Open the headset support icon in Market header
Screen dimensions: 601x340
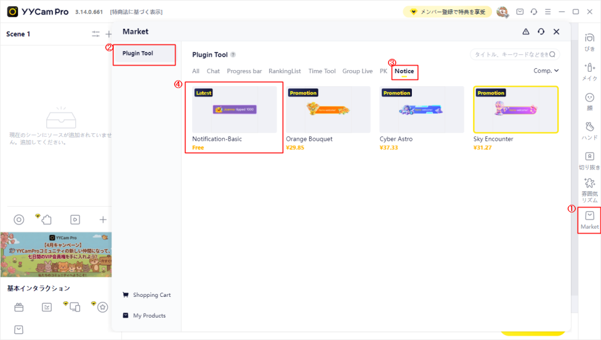541,32
